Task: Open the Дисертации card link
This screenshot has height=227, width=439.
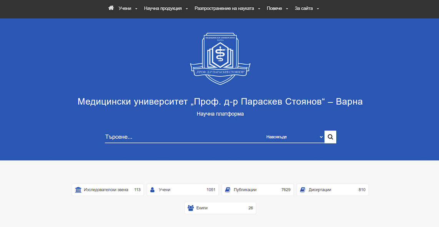Action: pos(333,190)
